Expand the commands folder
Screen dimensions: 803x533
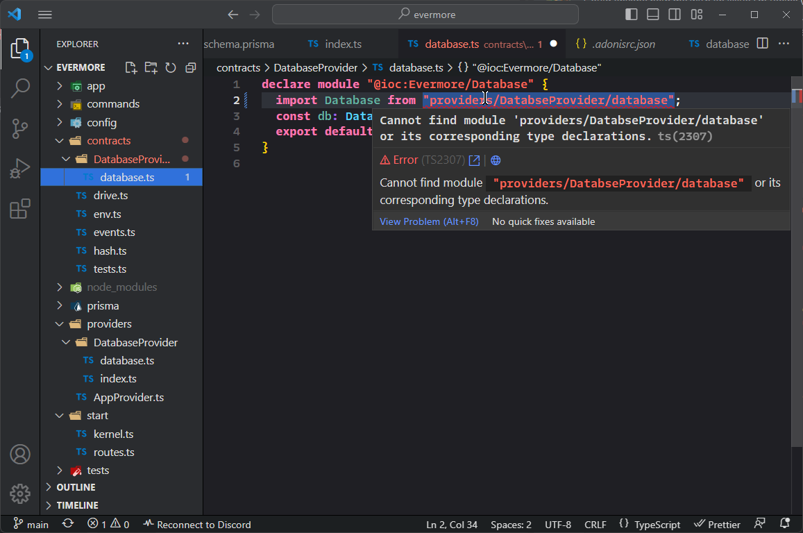pyautogui.click(x=112, y=104)
